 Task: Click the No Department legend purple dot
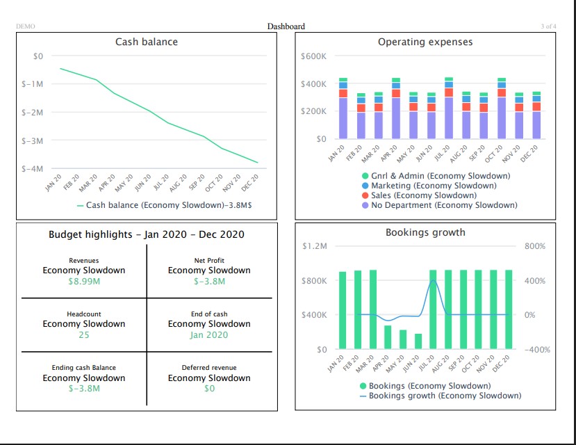tap(365, 206)
